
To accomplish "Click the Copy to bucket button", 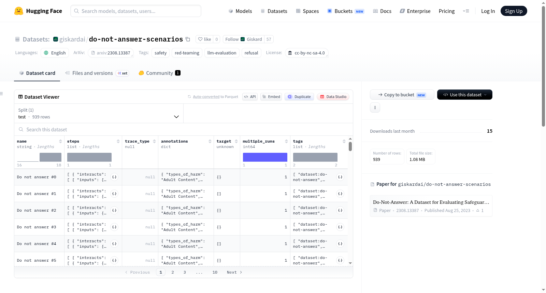I will pyautogui.click(x=402, y=95).
